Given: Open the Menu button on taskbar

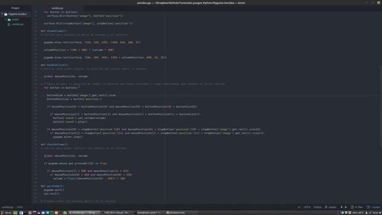Looking at the screenshot, I should [x=7, y=213].
